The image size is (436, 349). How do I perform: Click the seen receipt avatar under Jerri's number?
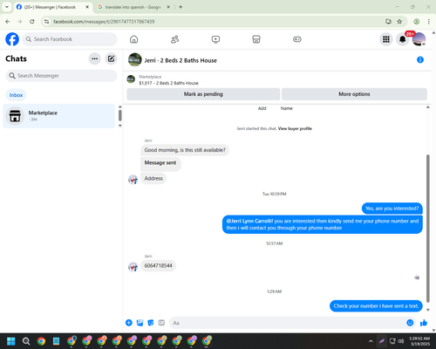click(x=417, y=277)
